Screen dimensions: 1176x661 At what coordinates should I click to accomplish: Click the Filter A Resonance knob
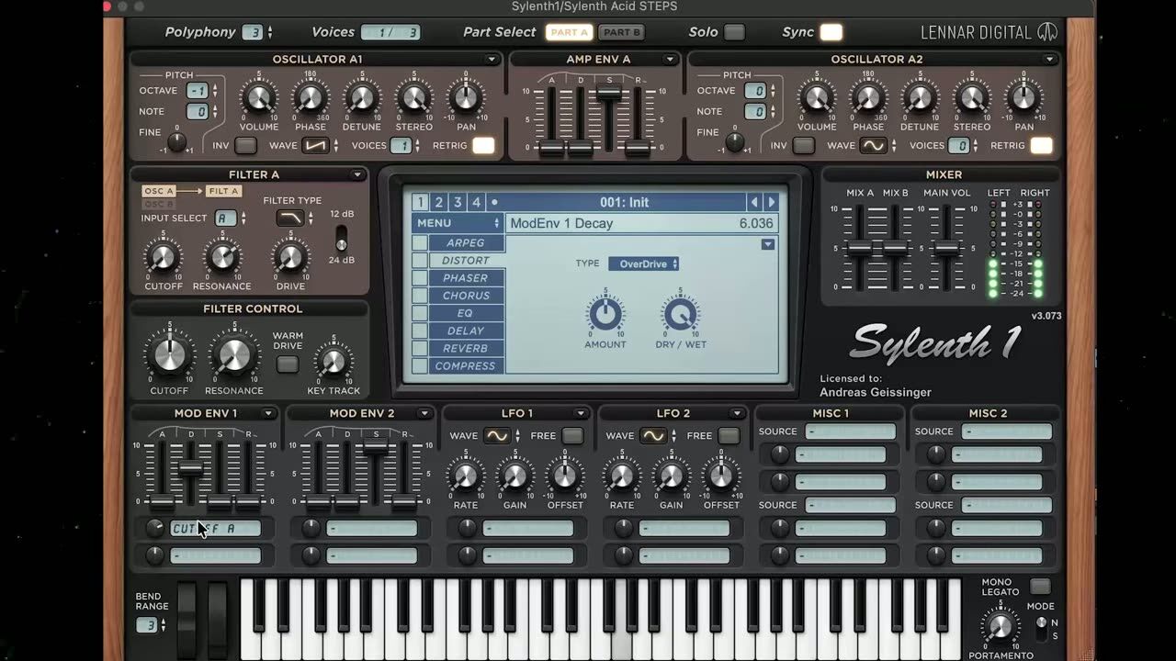point(221,258)
